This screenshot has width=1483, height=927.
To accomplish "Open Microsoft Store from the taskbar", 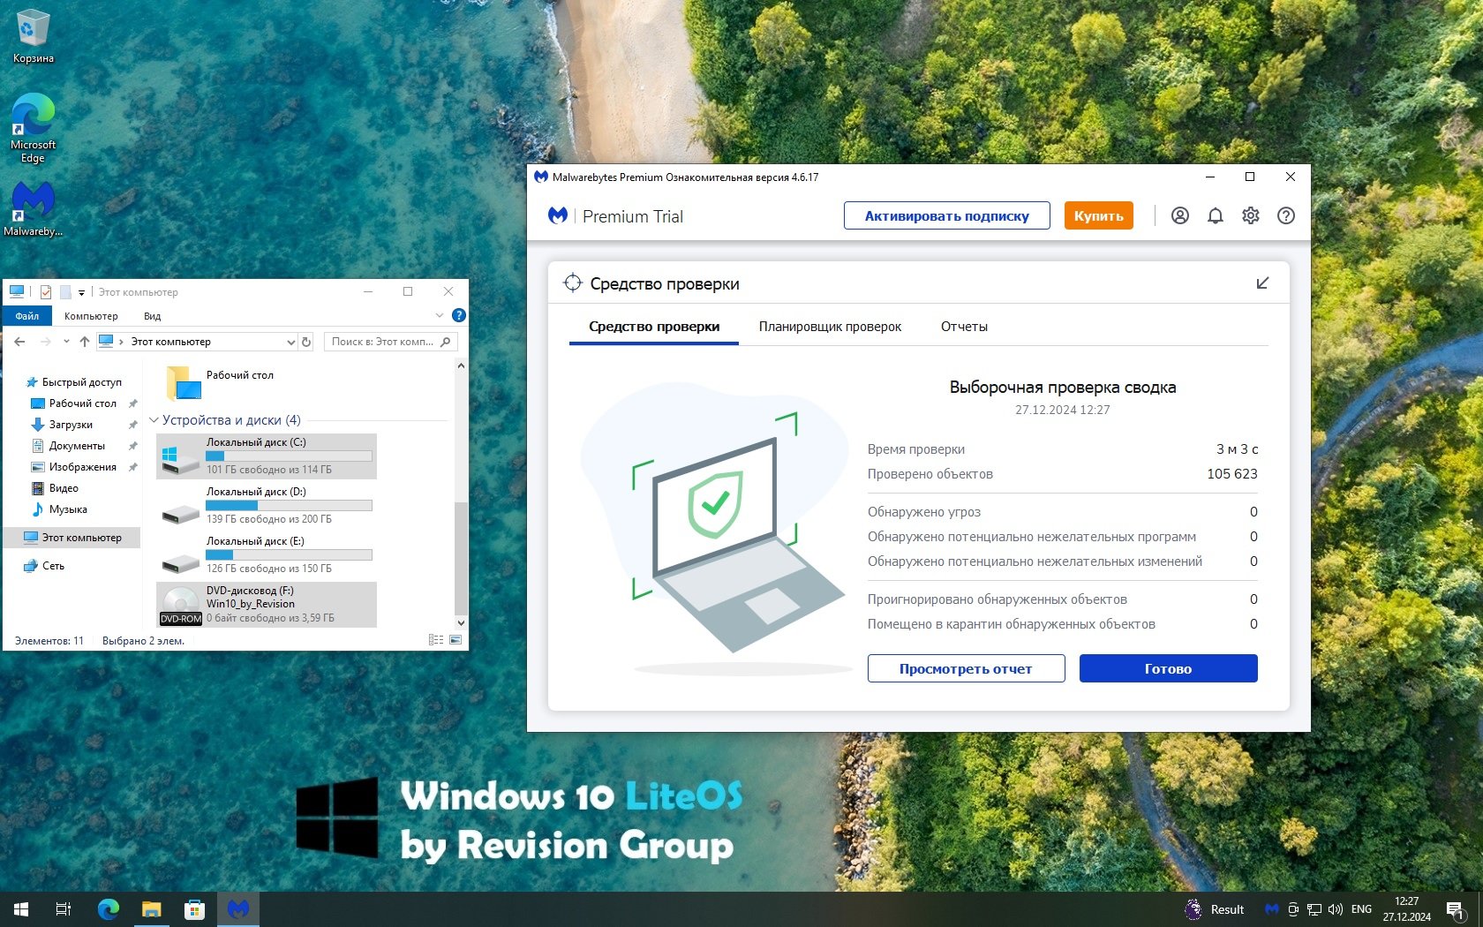I will tap(194, 909).
